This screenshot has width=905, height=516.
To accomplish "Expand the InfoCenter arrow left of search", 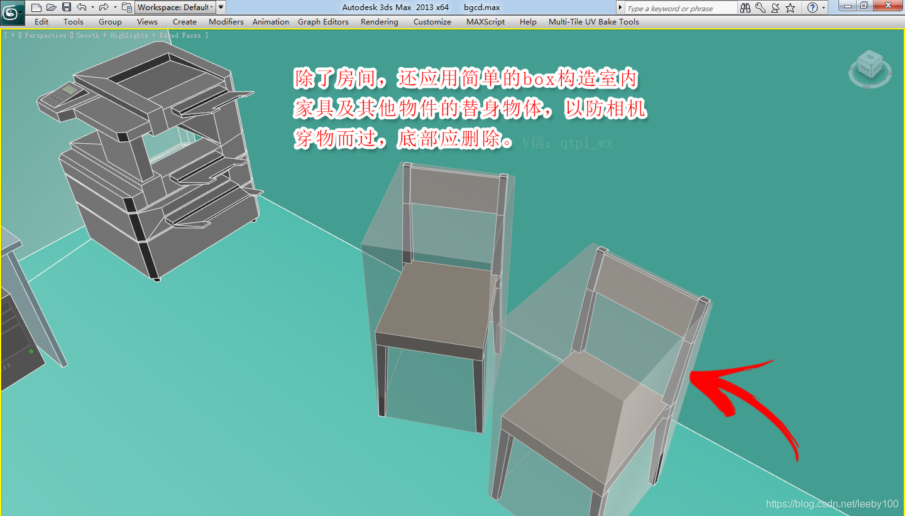I will click(620, 8).
